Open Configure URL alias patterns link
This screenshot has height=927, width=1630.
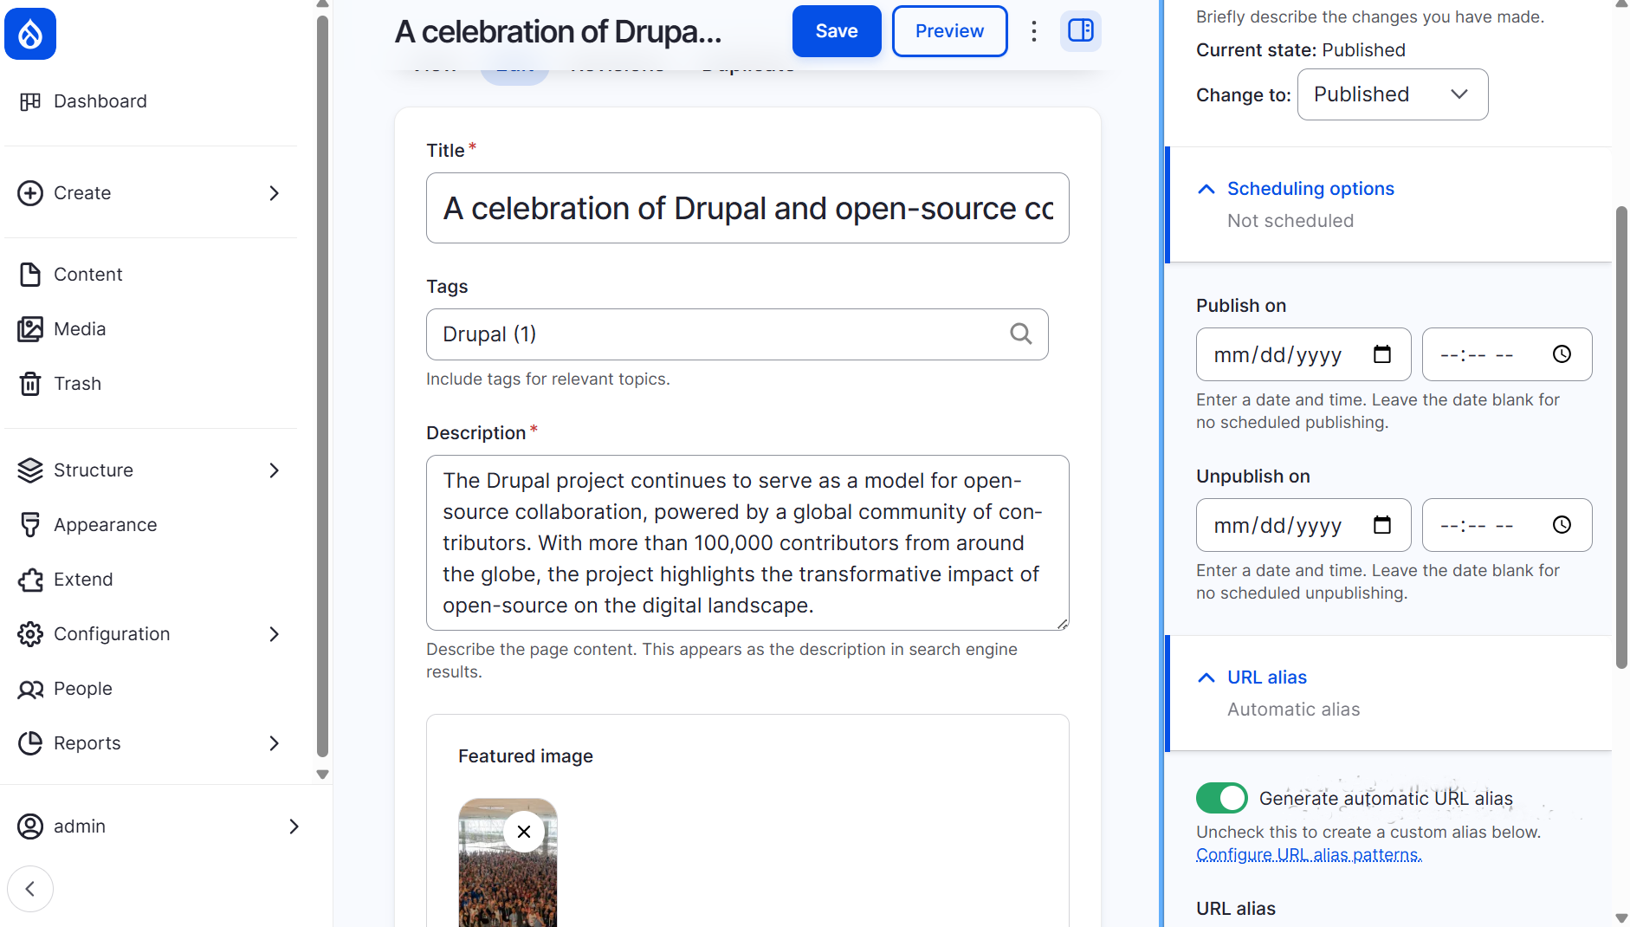[x=1309, y=855]
